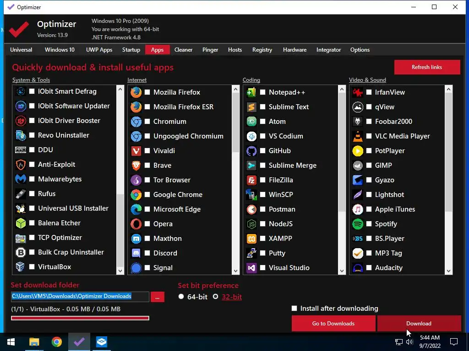Check the DDU checkbox
The width and height of the screenshot is (469, 351).
(32, 150)
